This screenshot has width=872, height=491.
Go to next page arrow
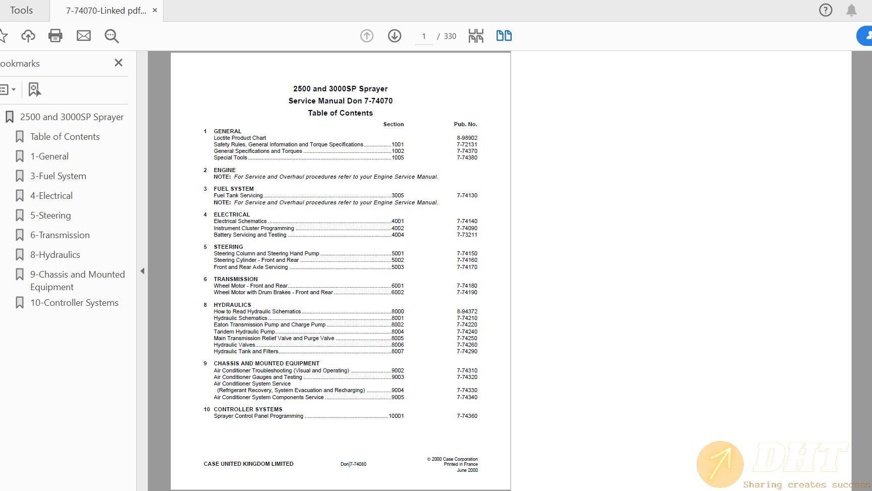[x=395, y=36]
